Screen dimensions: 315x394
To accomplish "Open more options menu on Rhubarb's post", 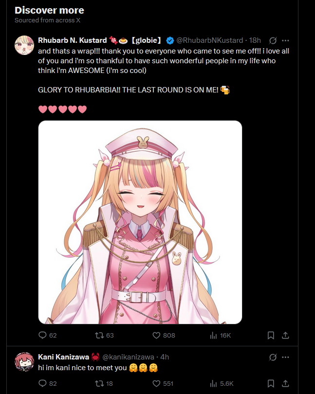I will [x=285, y=40].
